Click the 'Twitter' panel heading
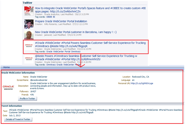Screen dimensions: 185x125 point(27,3)
